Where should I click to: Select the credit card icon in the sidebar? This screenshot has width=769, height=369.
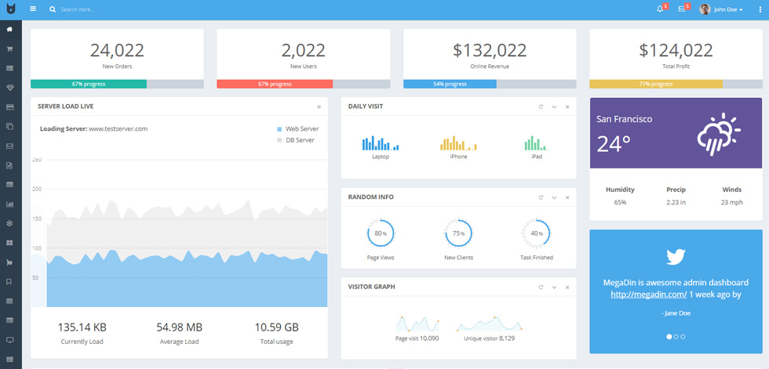[x=9, y=107]
